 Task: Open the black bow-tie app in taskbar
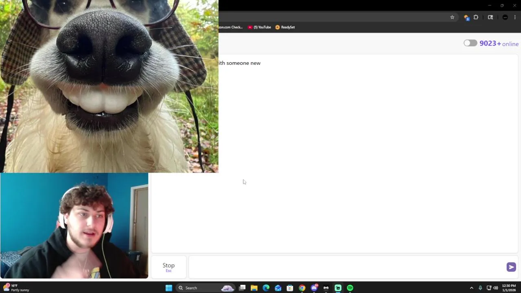tap(326, 288)
